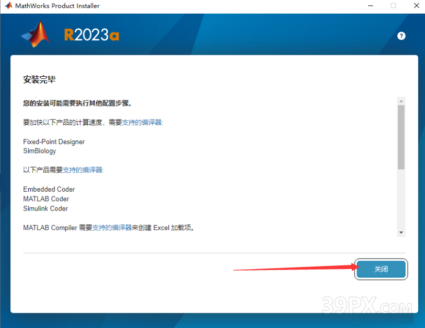Click the MathWorks icon in title bar
The height and width of the screenshot is (328, 425).
[x=9, y=5]
